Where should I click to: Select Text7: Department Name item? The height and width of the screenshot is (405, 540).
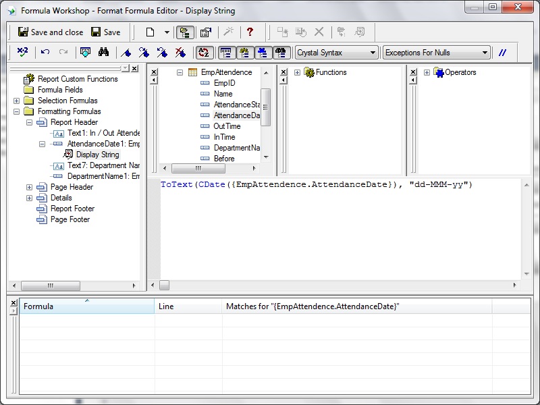coord(103,165)
